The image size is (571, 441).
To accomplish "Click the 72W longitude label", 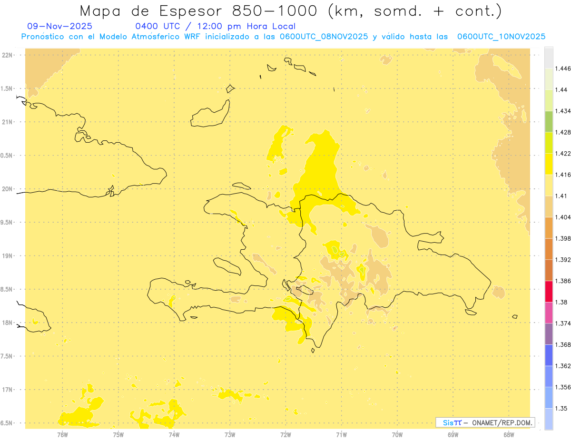I will pyautogui.click(x=285, y=434).
